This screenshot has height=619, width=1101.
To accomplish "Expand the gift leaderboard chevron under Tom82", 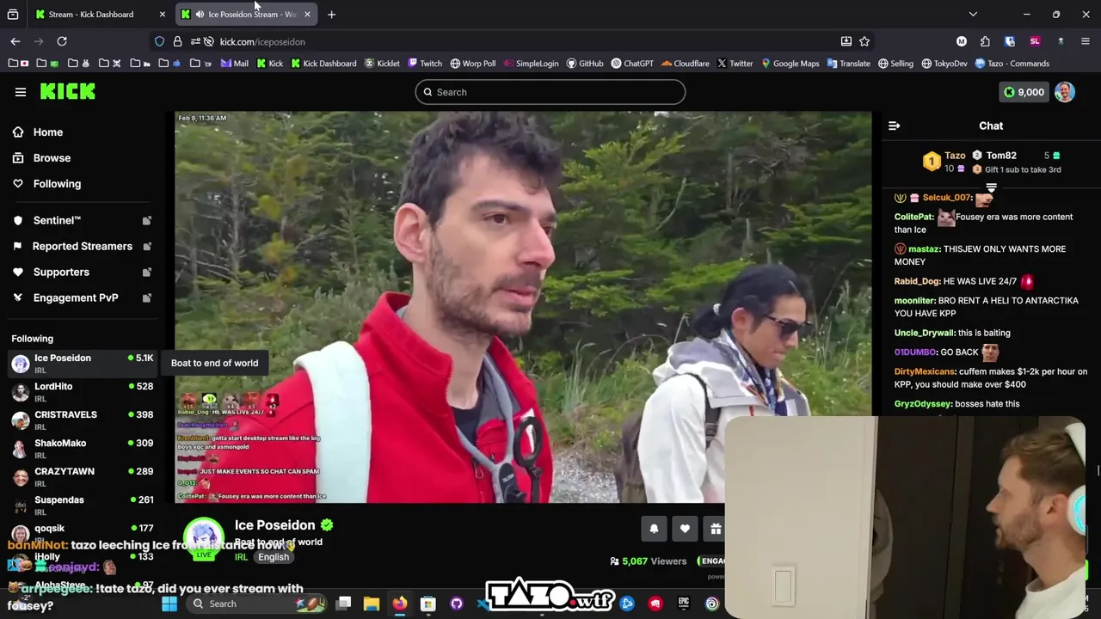I will 991,187.
